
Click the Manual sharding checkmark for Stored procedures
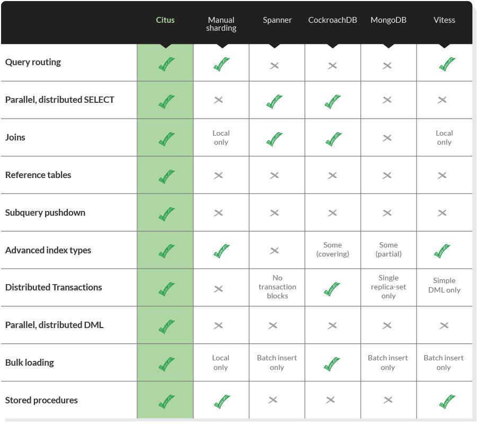coord(222,402)
